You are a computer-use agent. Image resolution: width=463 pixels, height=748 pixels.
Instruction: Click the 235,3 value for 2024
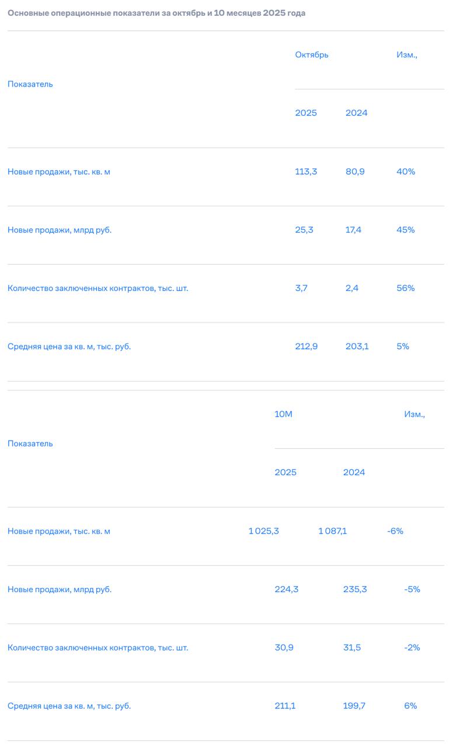coord(355,590)
